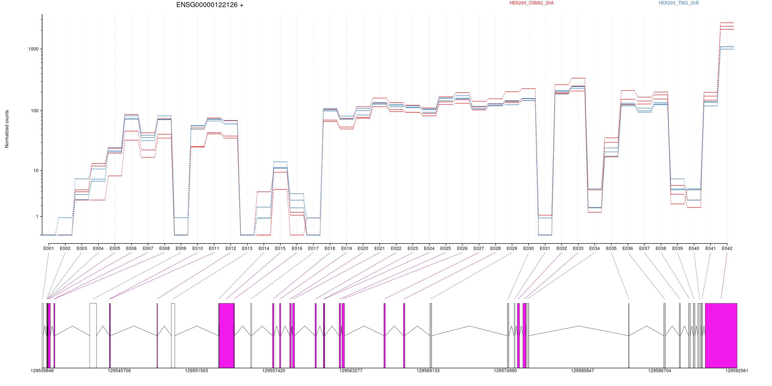
Task: Select exon label E024
Action: 429,248
